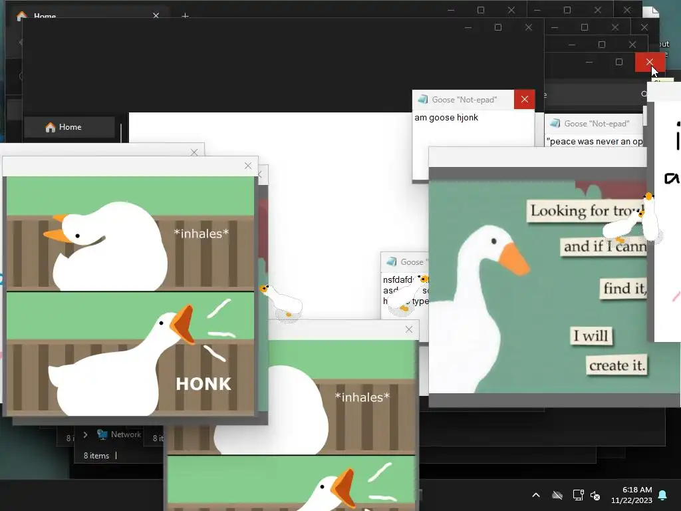681x511 pixels.
Task: Close the lower inhales goose meme window
Action: coord(409,329)
